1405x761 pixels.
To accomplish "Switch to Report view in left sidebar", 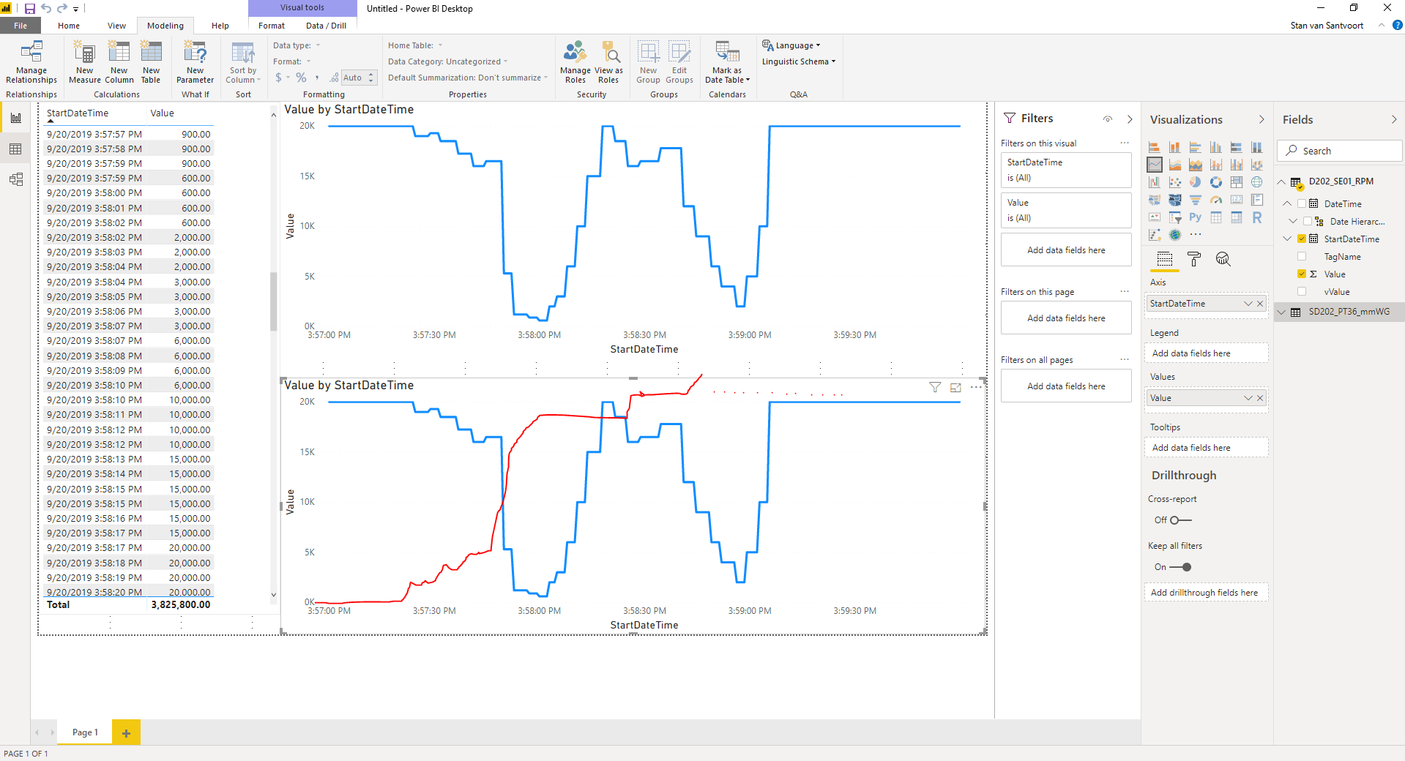I will (15, 118).
